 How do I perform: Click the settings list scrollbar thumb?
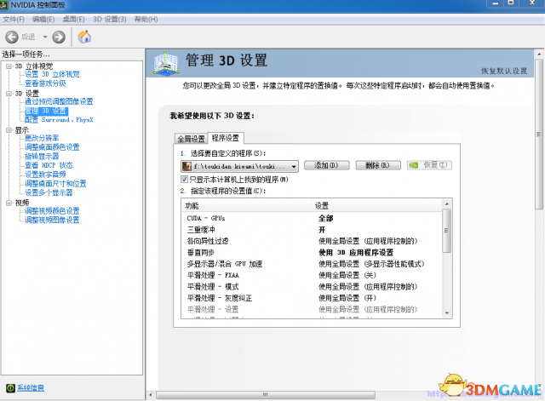[447, 231]
